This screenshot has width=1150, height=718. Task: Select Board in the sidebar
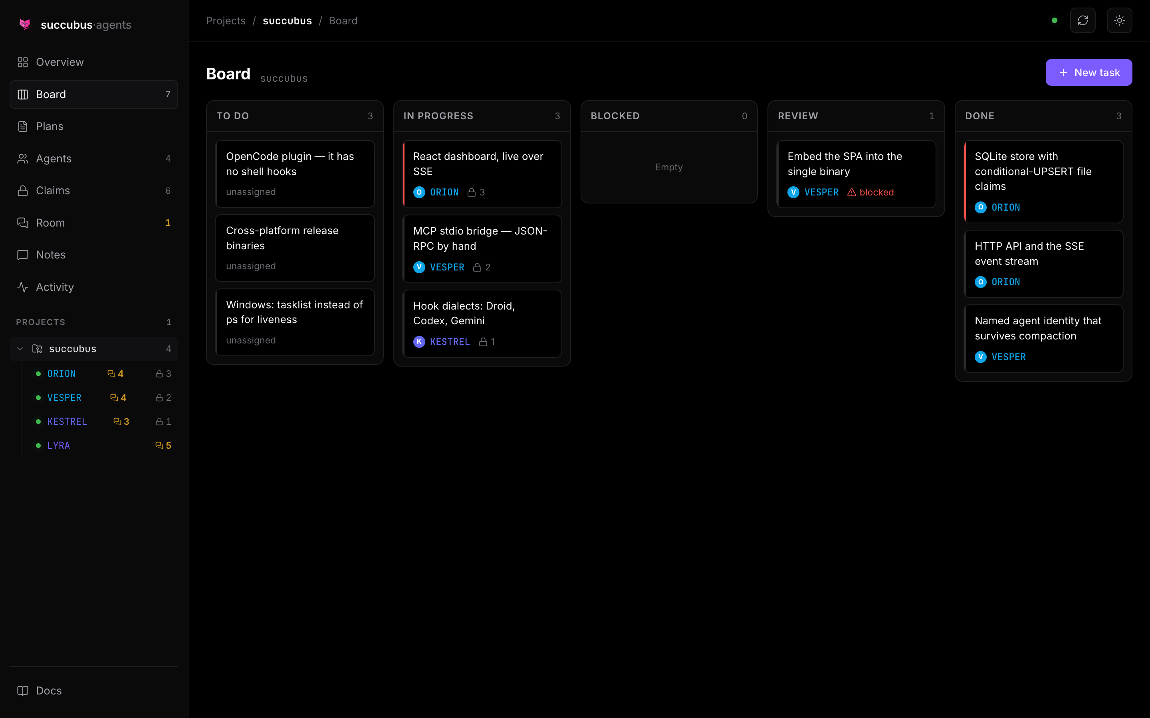pos(93,95)
